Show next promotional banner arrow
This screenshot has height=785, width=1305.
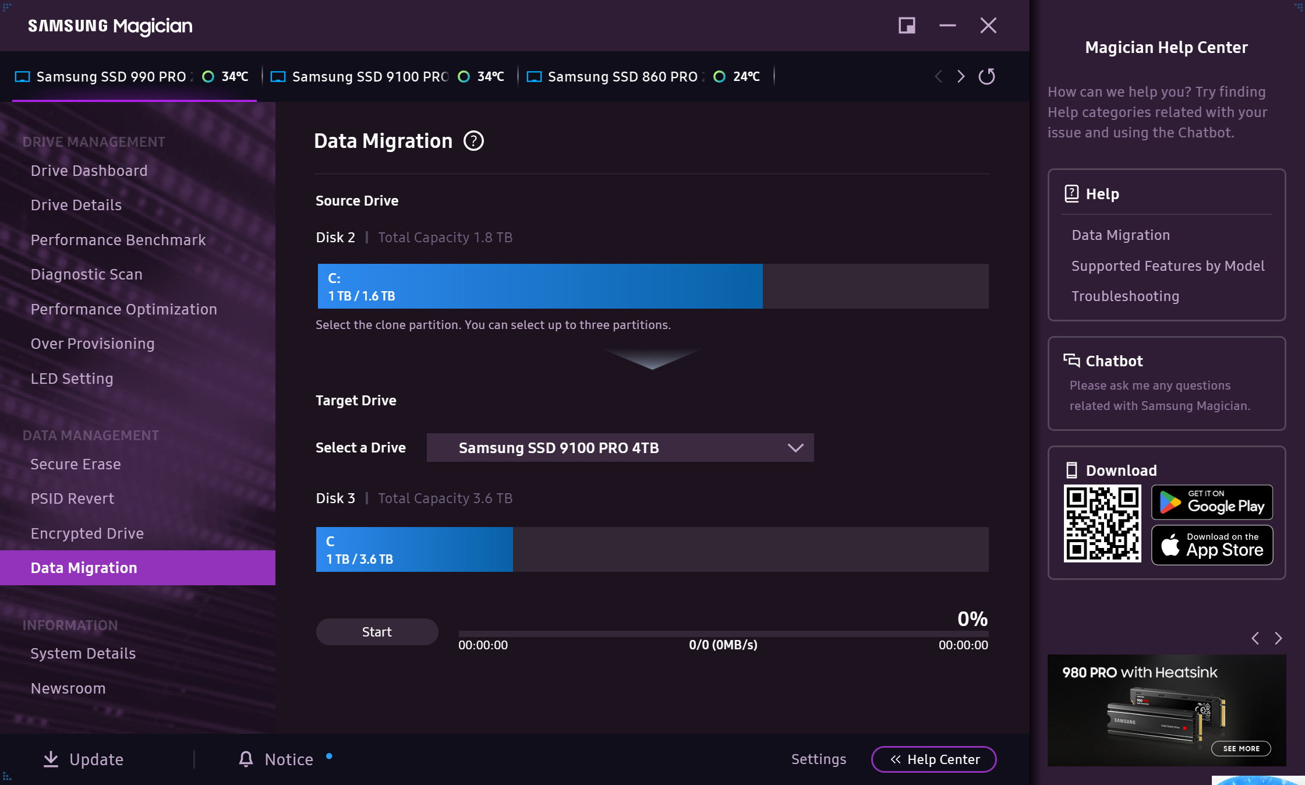point(1278,638)
